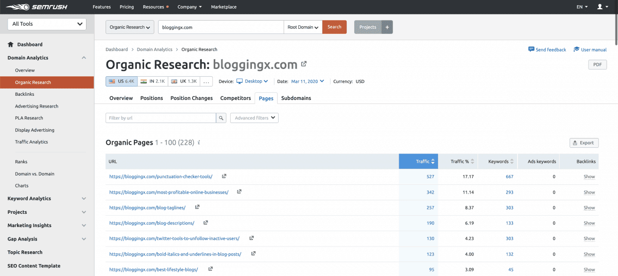Click Dashboard breadcrumb link
Viewport: 618px width, 276px height.
click(x=116, y=49)
